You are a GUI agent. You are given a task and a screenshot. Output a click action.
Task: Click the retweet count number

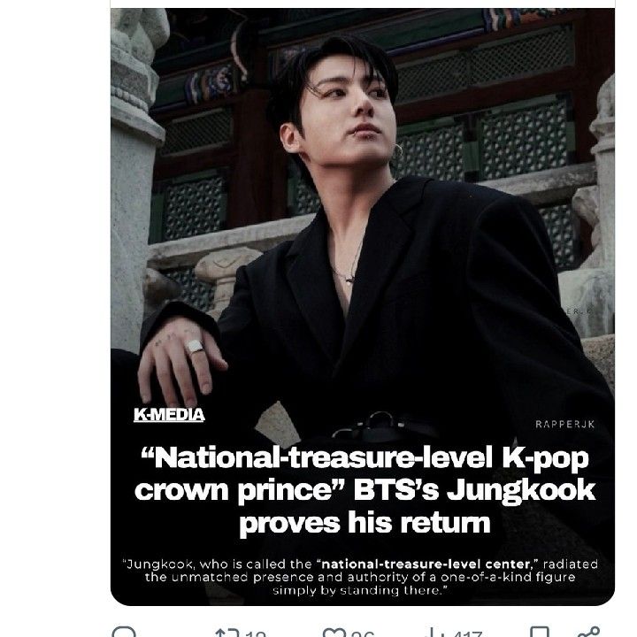coord(257,633)
